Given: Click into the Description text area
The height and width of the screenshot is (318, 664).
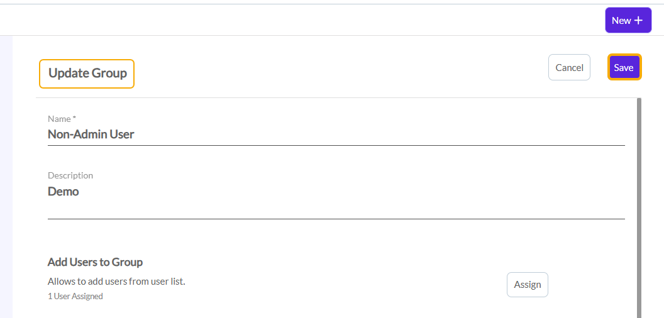Looking at the screenshot, I should point(336,200).
